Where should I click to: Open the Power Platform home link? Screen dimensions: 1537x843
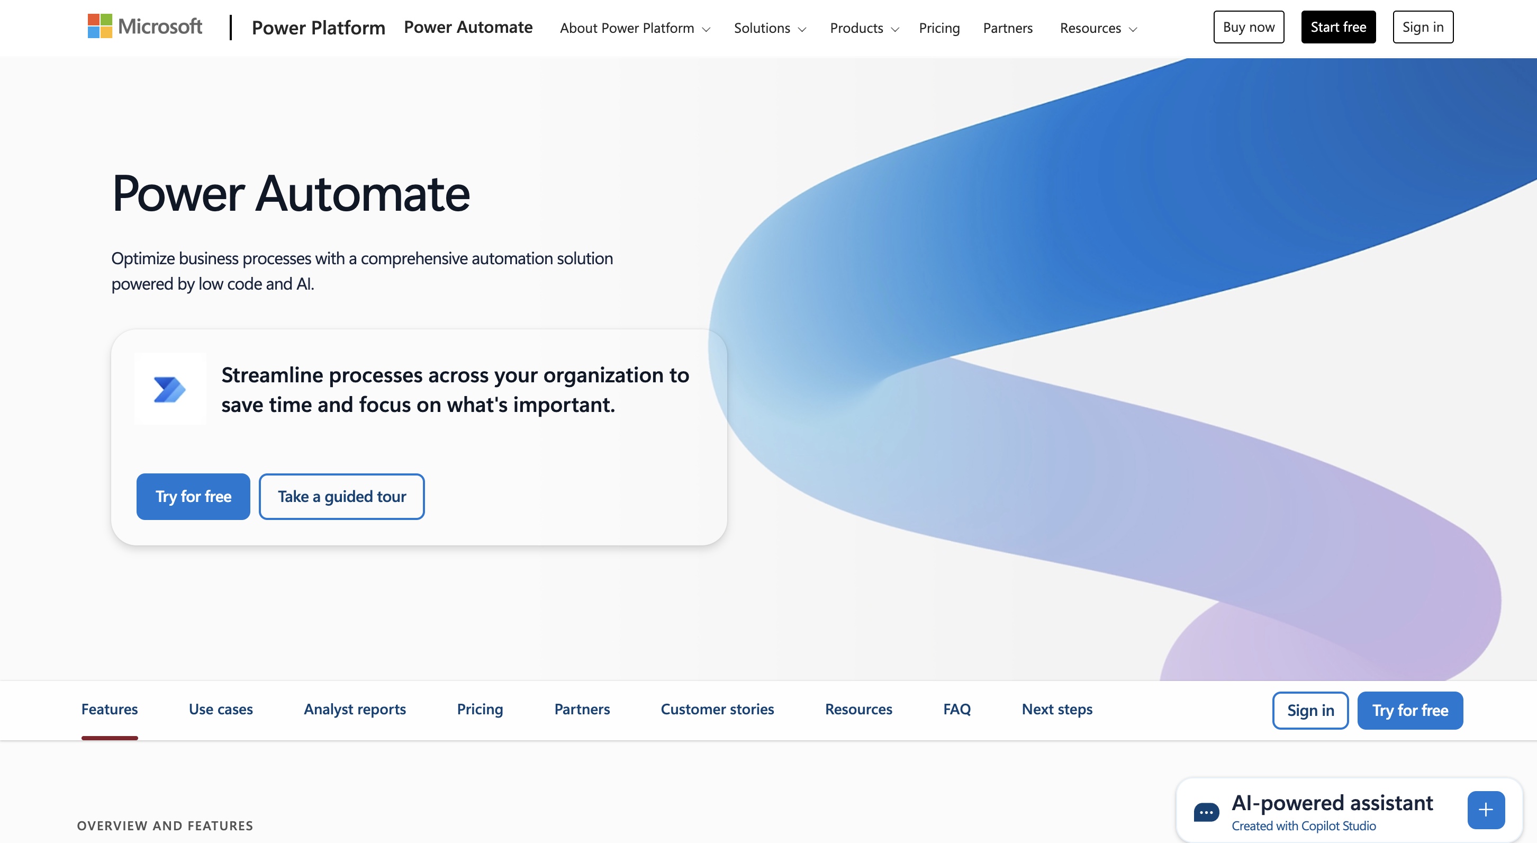[318, 28]
